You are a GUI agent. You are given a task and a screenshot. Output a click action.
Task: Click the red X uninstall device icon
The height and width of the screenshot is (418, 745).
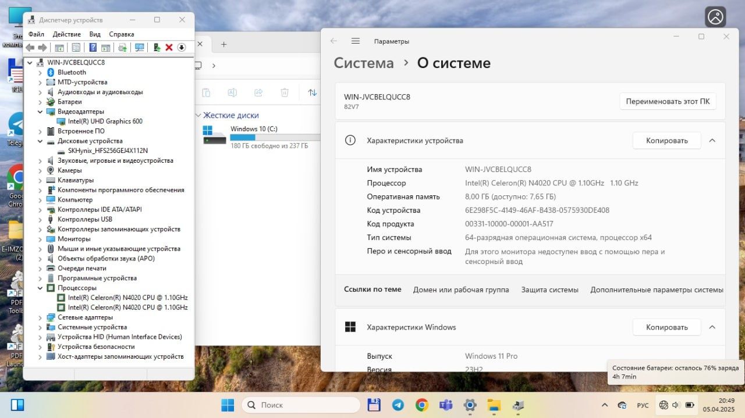coord(169,48)
